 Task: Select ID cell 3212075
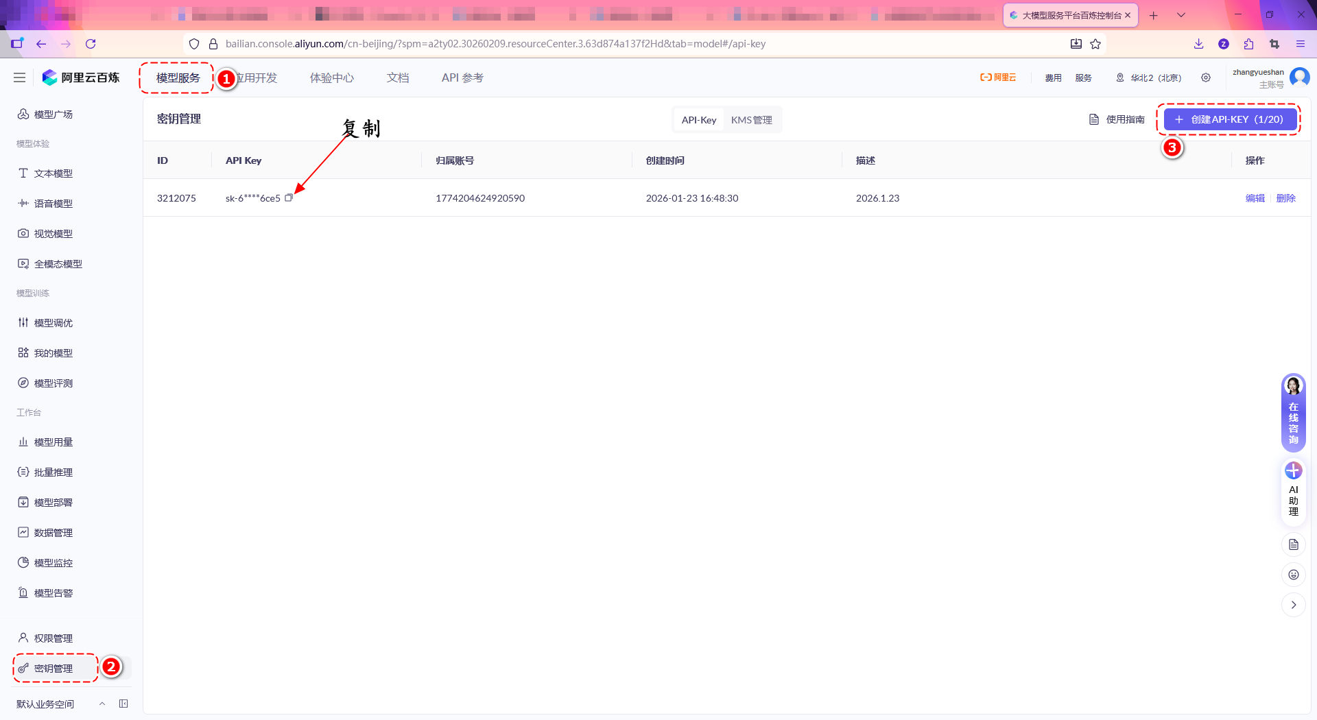176,198
